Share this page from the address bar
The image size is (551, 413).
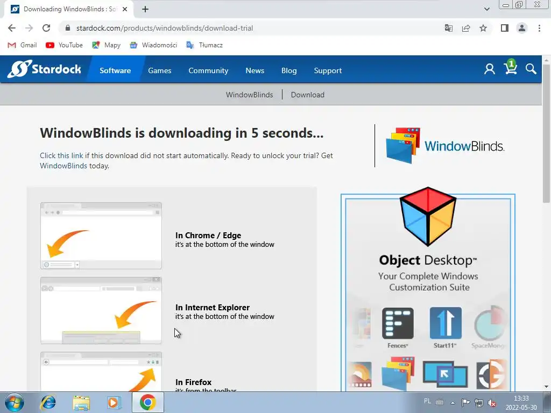(x=466, y=28)
